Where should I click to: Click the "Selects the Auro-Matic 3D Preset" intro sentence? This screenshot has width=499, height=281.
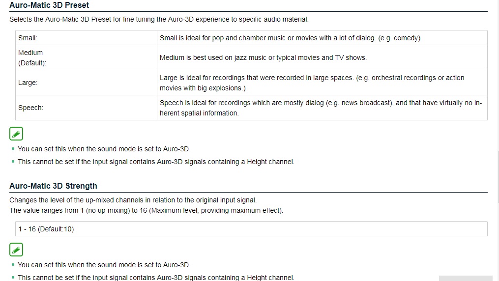[159, 20]
